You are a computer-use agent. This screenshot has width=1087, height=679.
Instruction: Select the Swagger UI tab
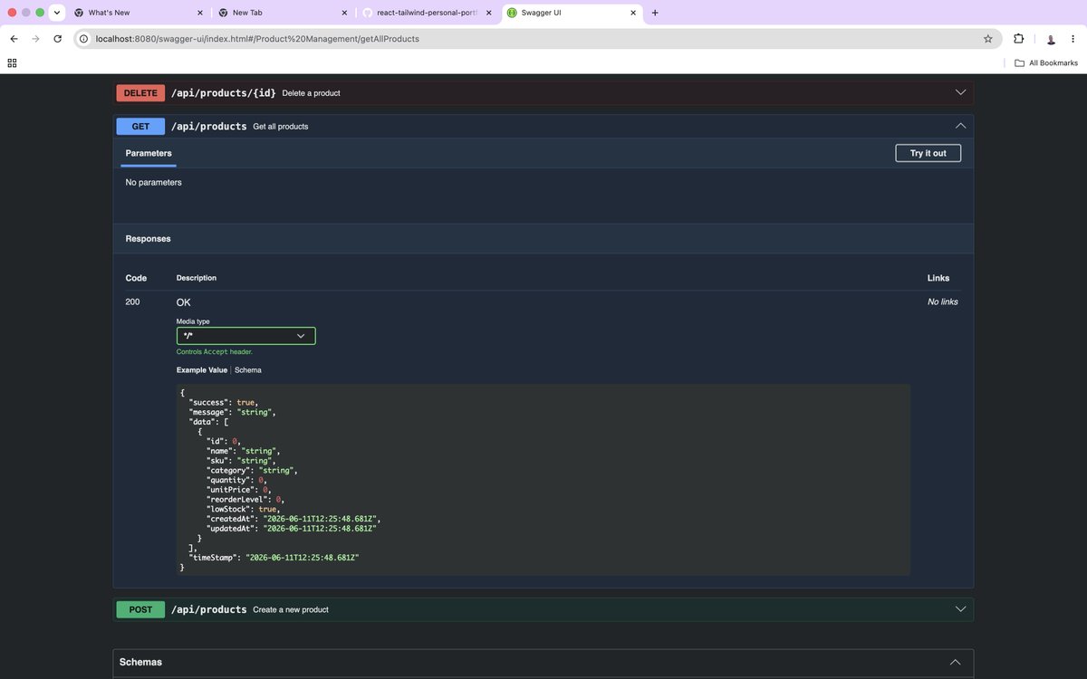(x=572, y=13)
